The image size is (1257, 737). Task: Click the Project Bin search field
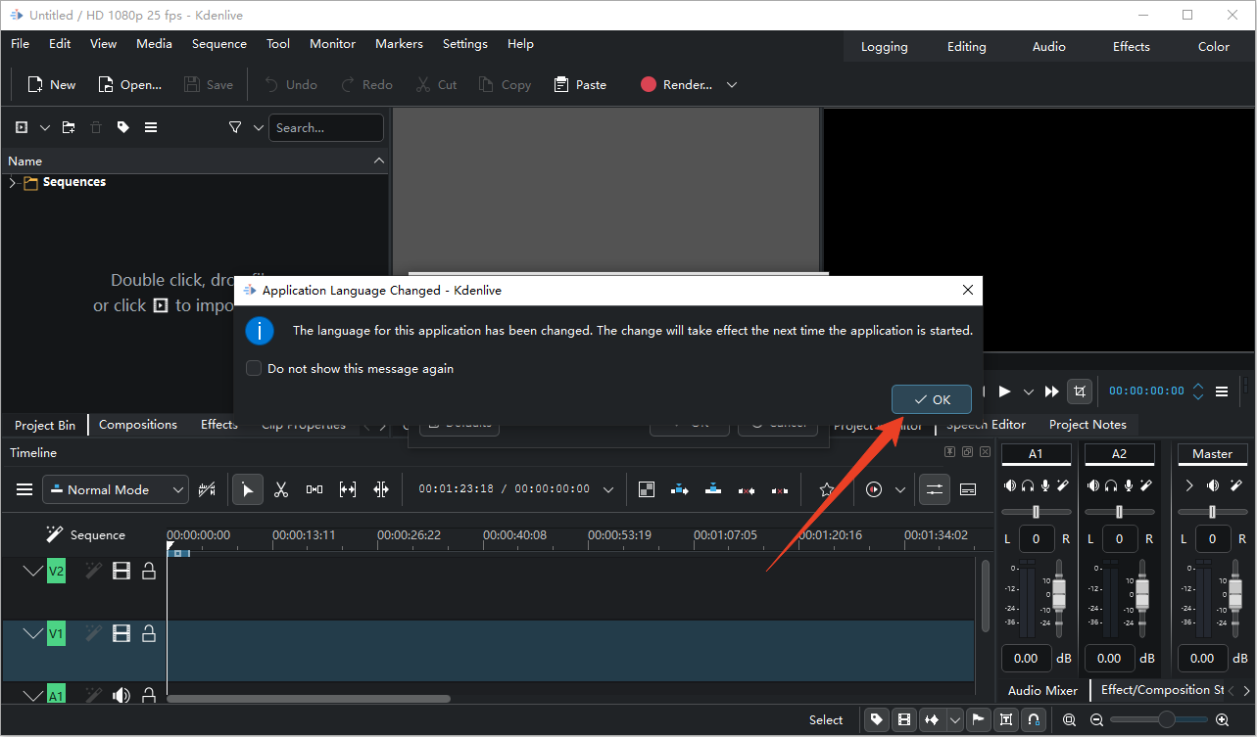point(326,127)
